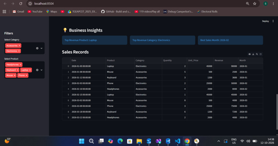
Task: Download the Sales Records table as CSV
Action: 253,54
